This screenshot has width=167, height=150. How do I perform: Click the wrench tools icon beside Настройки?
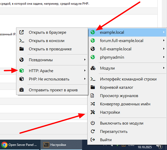(93, 112)
